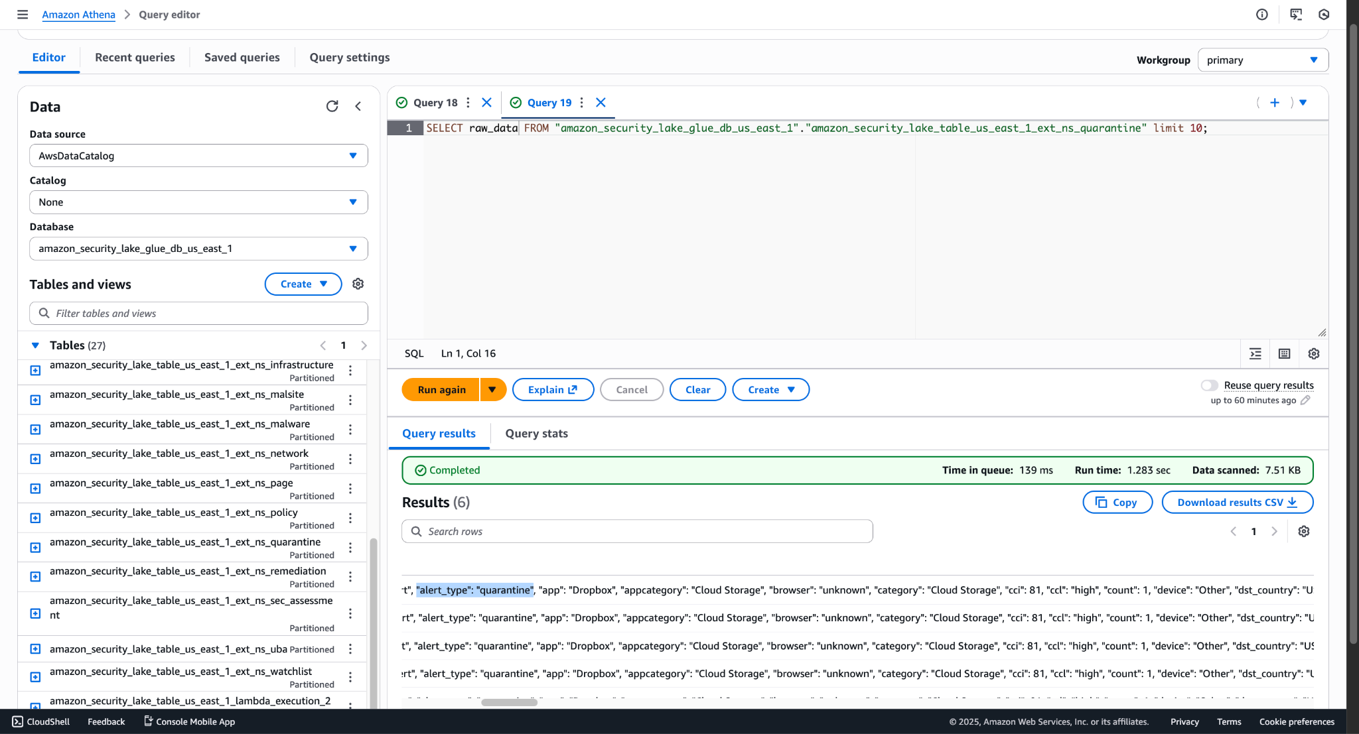The image size is (1359, 734).
Task: Toggle Reuse query results switch
Action: (1209, 385)
